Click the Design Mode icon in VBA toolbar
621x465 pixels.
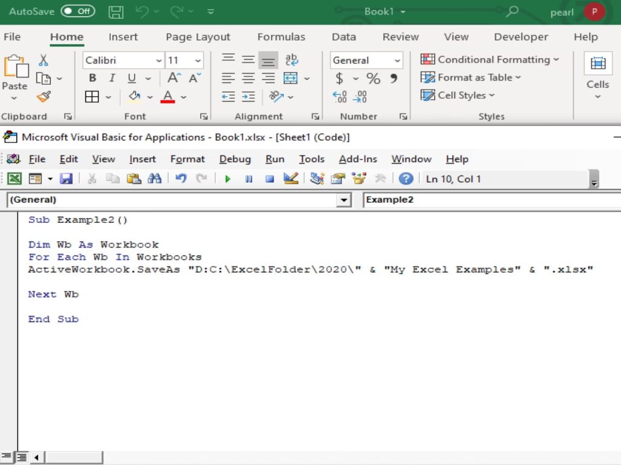click(x=290, y=179)
